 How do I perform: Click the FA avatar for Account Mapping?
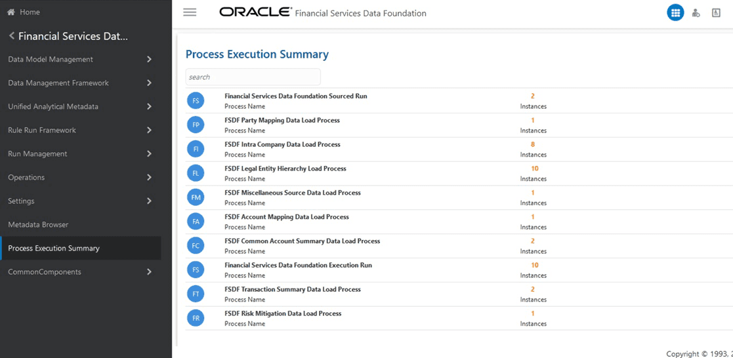pos(196,222)
